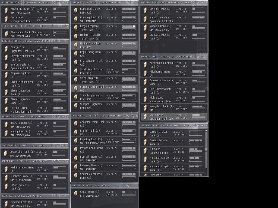Viewport: 278px width, 208px height.
Task: Click the Gunnery skill level indicator bar
Action: (129, 18)
